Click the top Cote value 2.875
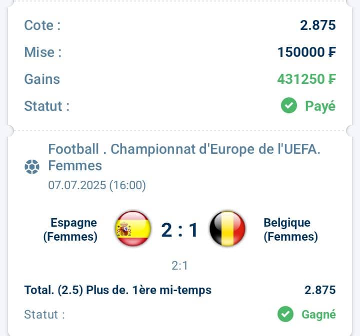The height and width of the screenshot is (336, 360). click(318, 25)
